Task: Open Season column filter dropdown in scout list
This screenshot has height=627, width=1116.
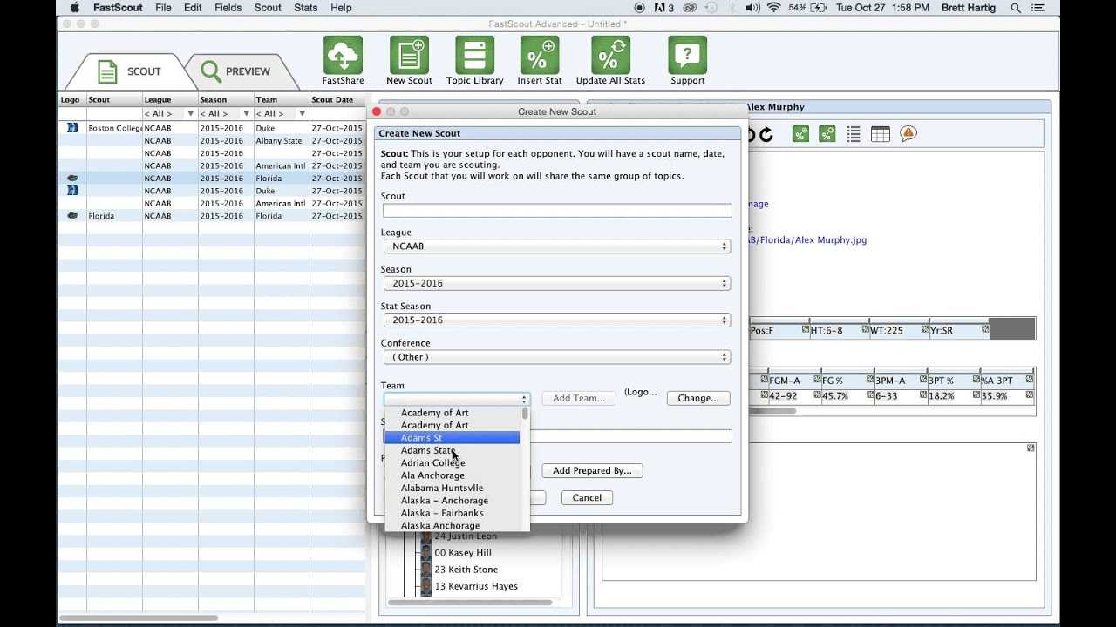Action: click(246, 113)
